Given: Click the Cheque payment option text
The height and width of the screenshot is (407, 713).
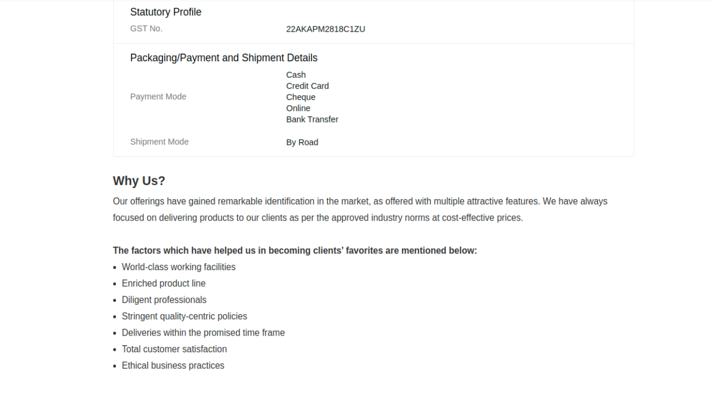Looking at the screenshot, I should point(301,97).
